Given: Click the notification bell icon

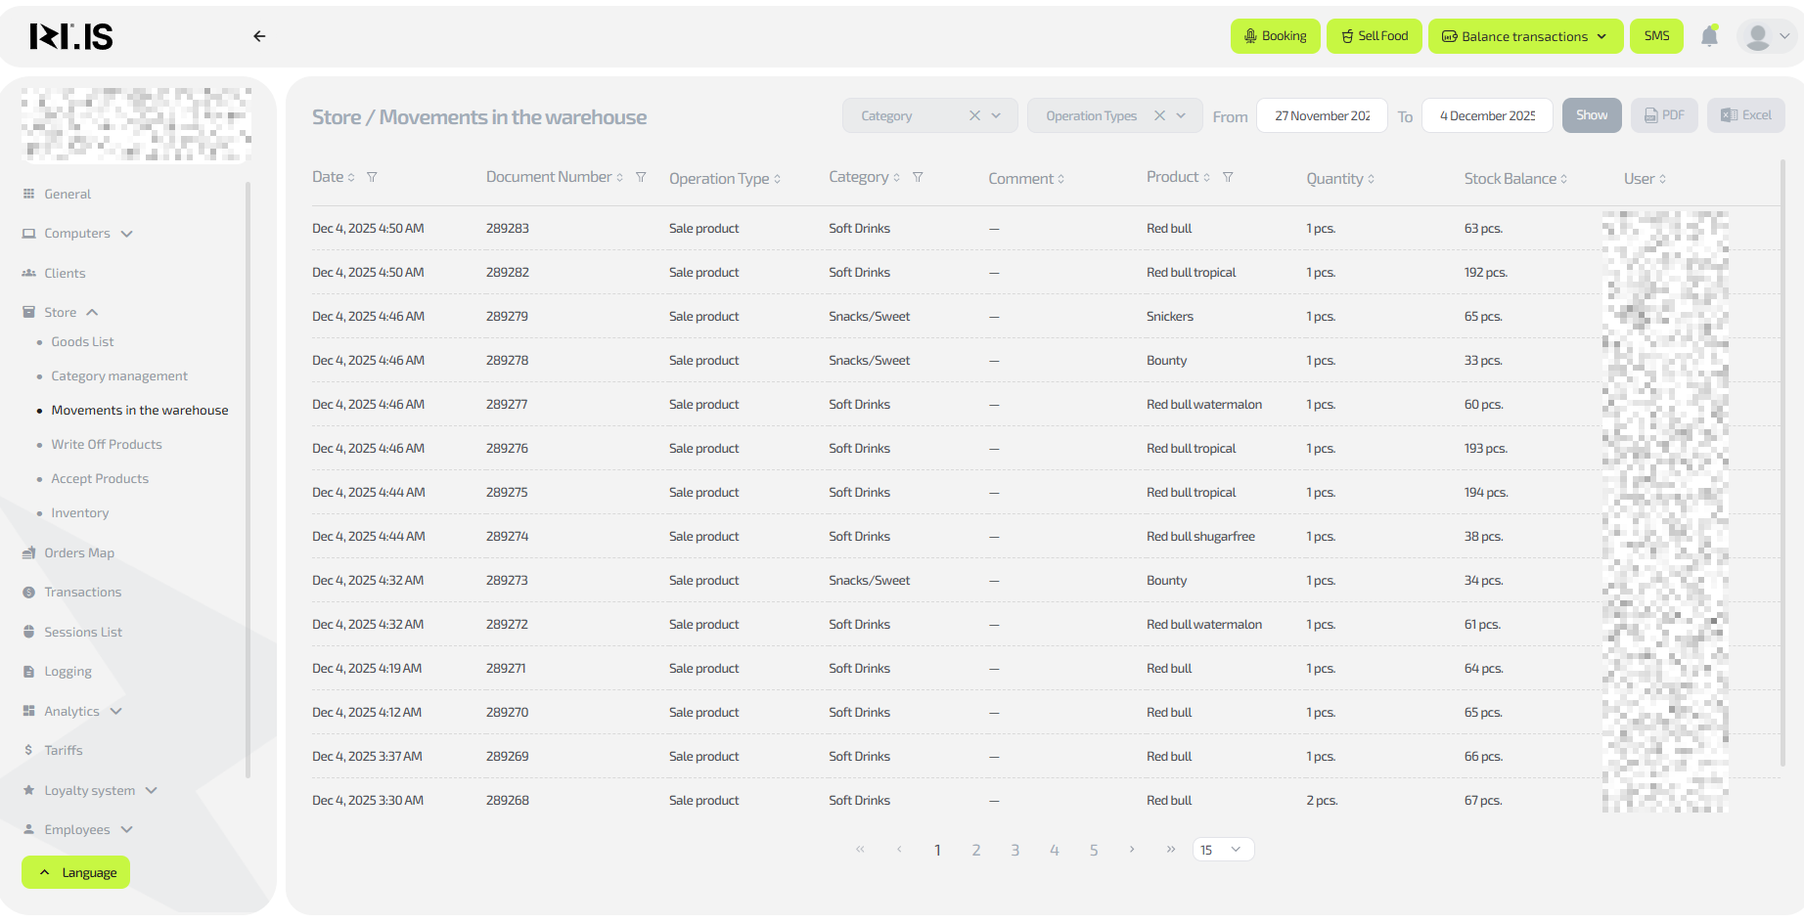Looking at the screenshot, I should click(1709, 36).
